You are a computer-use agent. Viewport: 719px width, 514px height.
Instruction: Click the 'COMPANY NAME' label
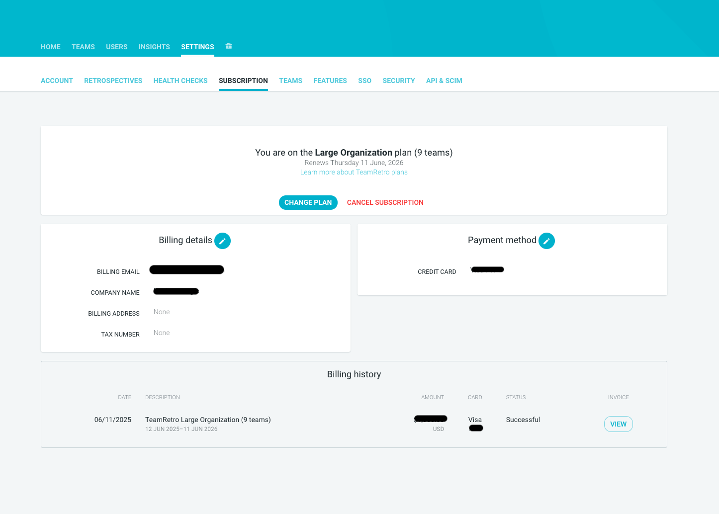(115, 293)
